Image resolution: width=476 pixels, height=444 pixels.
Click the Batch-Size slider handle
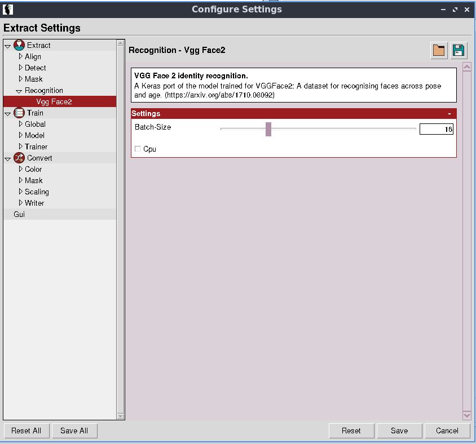[268, 129]
